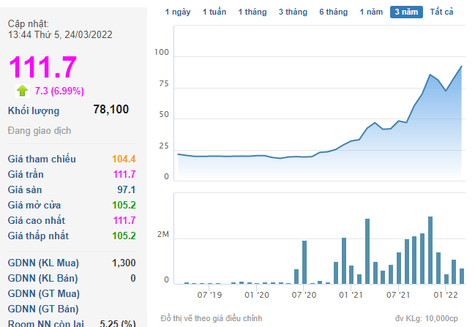Switch chart to "1 tuần" range

pyautogui.click(x=214, y=12)
